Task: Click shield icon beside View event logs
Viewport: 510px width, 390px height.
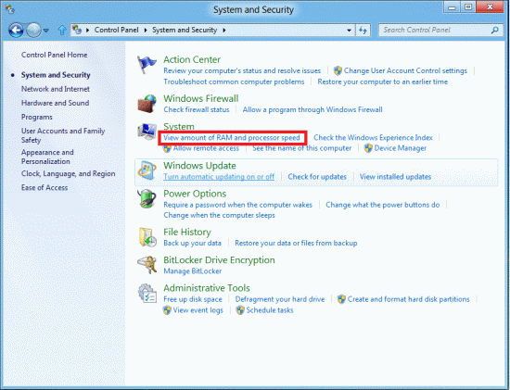Action: tap(167, 310)
